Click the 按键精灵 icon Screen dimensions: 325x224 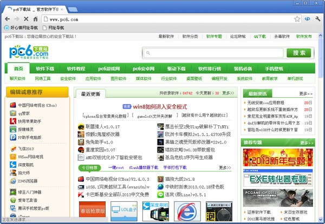coord(13,129)
